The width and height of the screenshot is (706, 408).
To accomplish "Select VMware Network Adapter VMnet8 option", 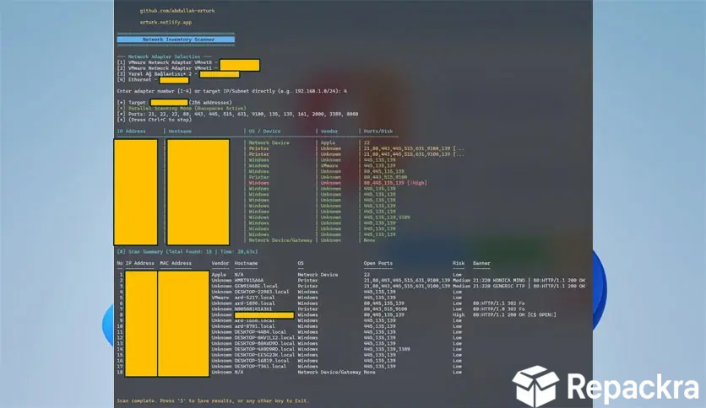I will [165, 62].
